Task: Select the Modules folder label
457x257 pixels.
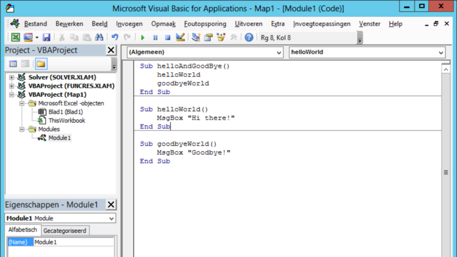Action: coord(49,129)
